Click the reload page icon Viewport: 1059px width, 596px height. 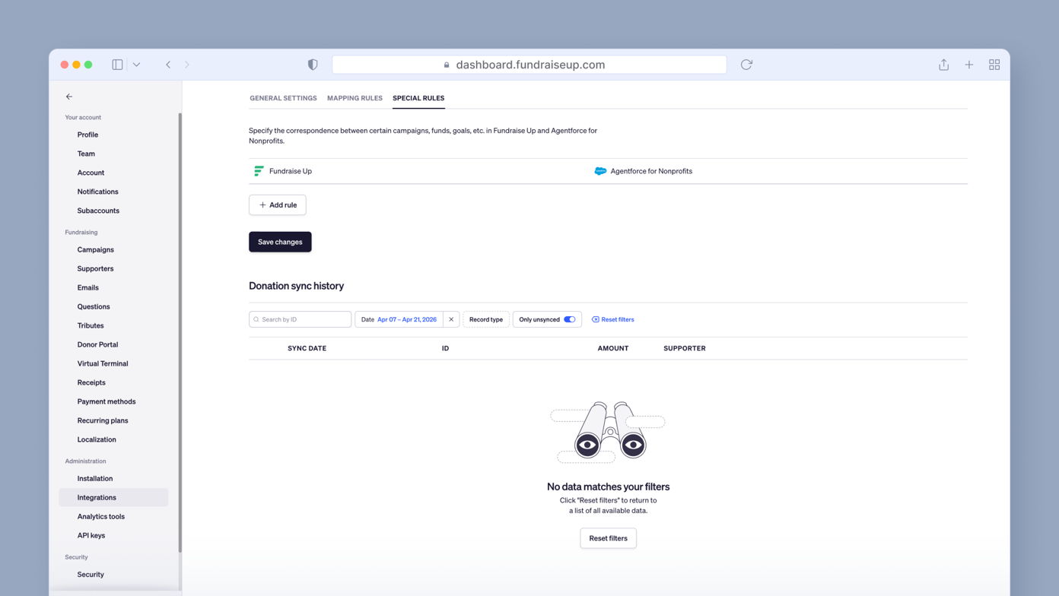click(746, 65)
